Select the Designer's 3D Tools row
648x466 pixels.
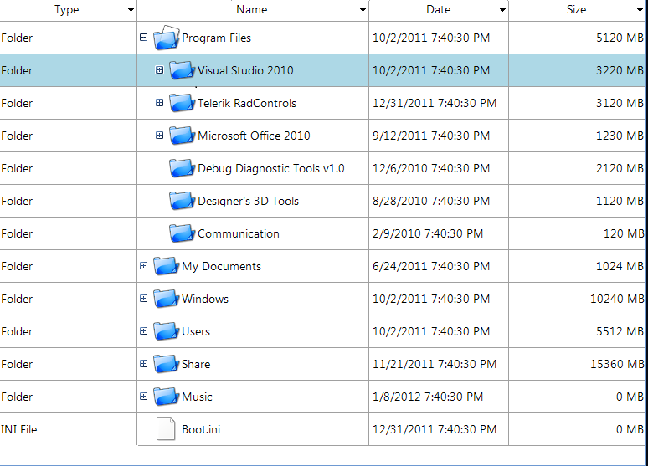[x=322, y=201]
